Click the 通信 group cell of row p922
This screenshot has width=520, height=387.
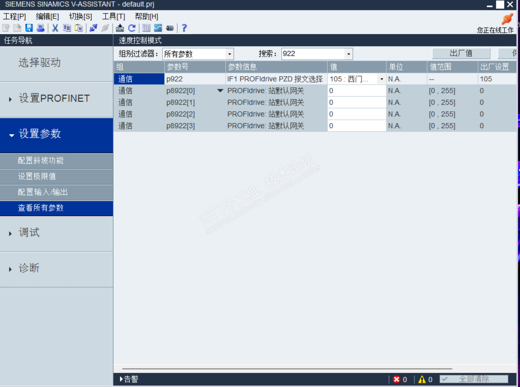point(139,79)
